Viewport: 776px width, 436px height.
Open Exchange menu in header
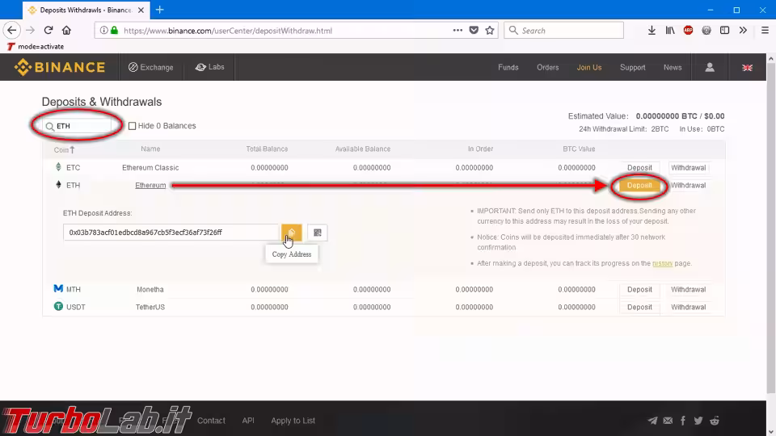[151, 67]
